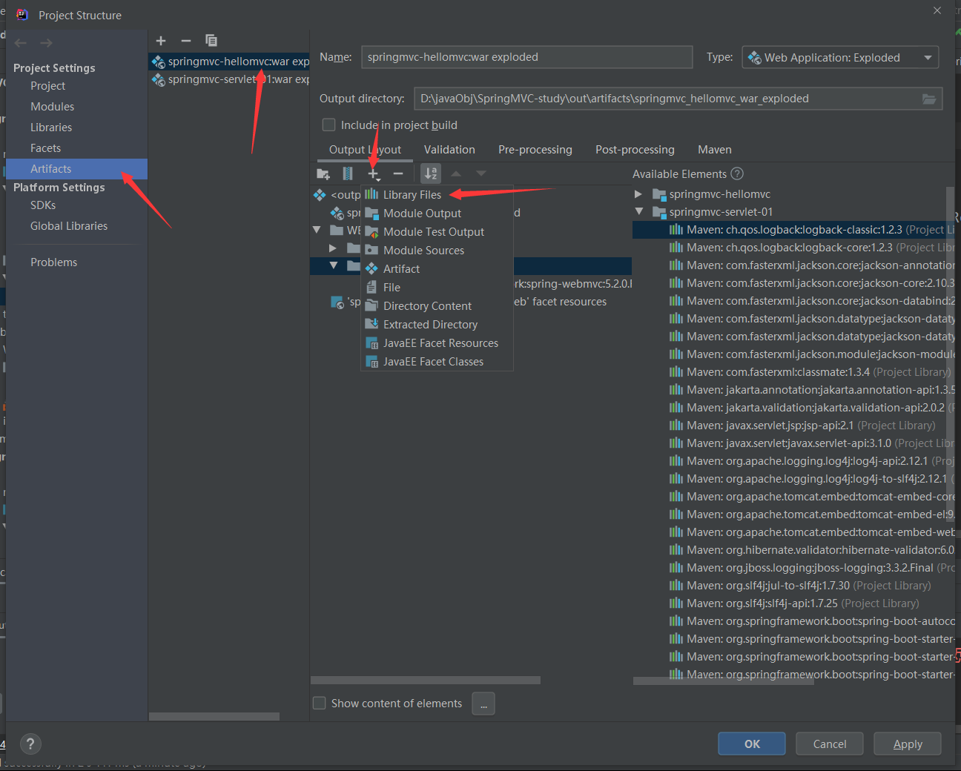Choose Directory Content from the popup

[437, 305]
